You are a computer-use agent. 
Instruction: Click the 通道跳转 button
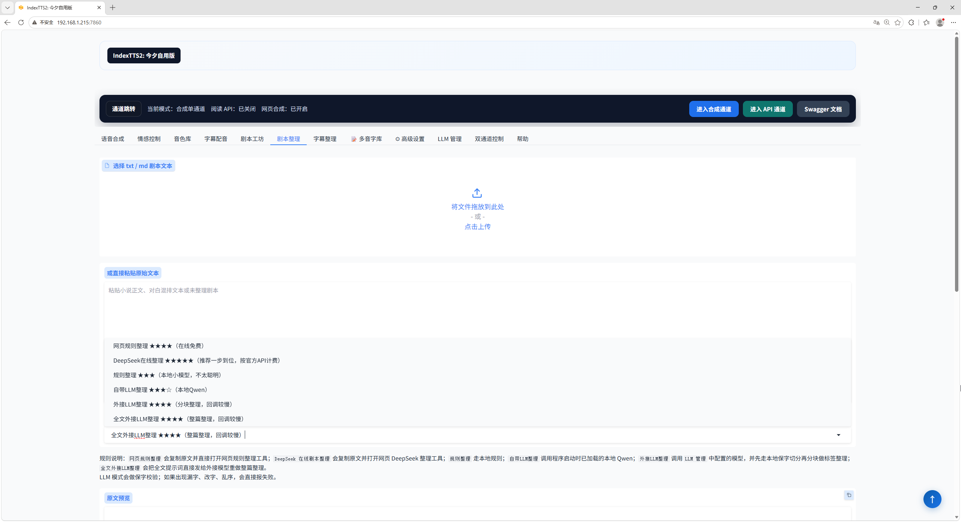point(124,109)
